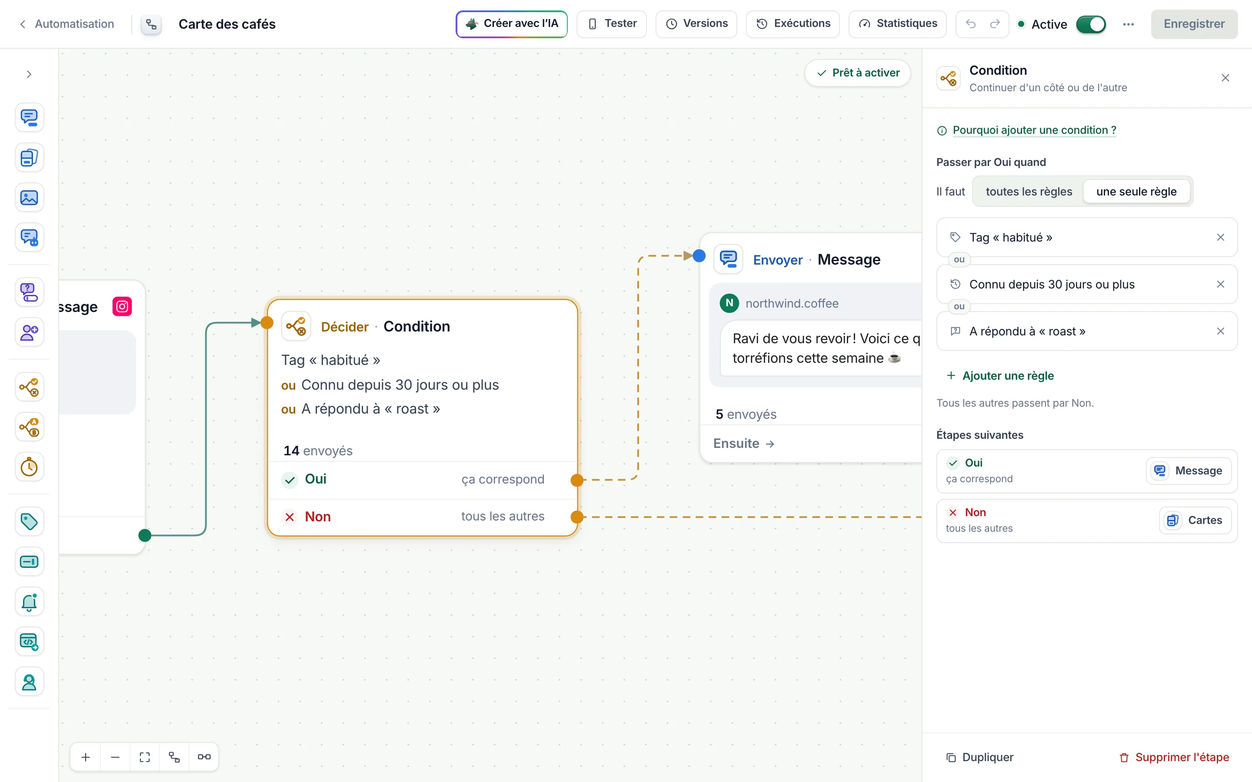The width and height of the screenshot is (1252, 782).
Task: Auto-arrange the flow layout
Action: coord(174,757)
